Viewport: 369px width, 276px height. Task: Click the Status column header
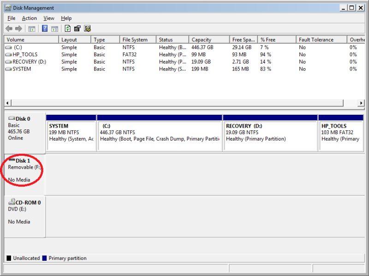coord(172,39)
